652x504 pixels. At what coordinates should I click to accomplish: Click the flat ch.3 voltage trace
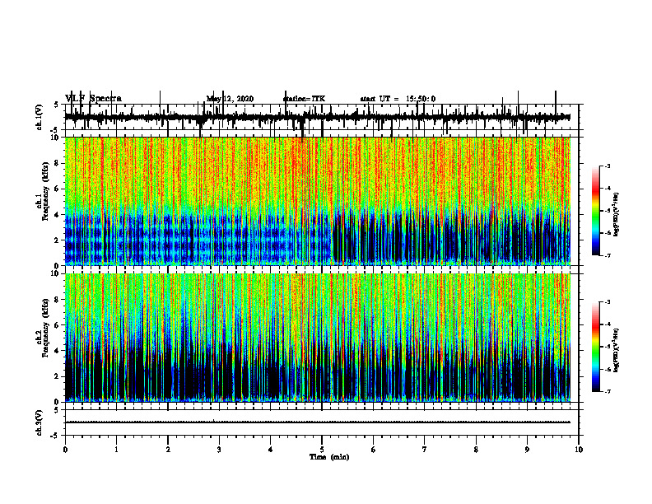(x=318, y=422)
